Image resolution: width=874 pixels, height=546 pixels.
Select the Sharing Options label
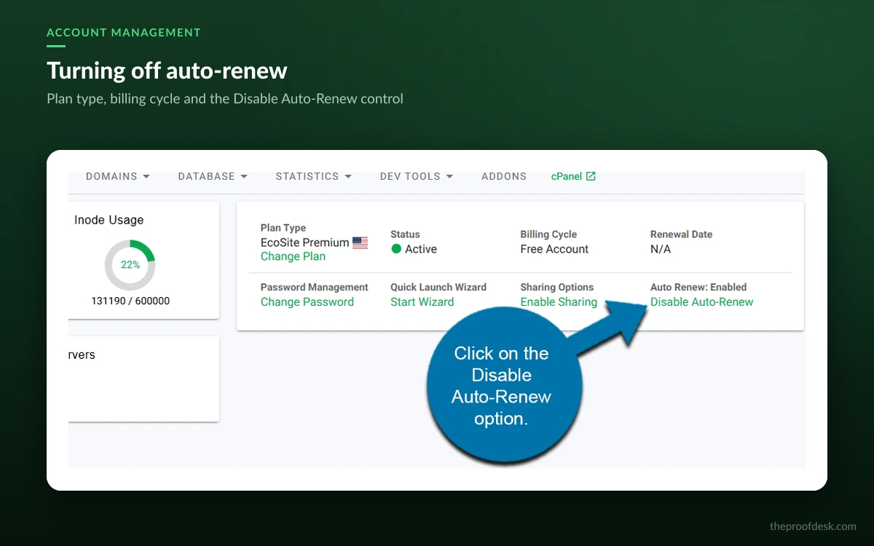(557, 287)
